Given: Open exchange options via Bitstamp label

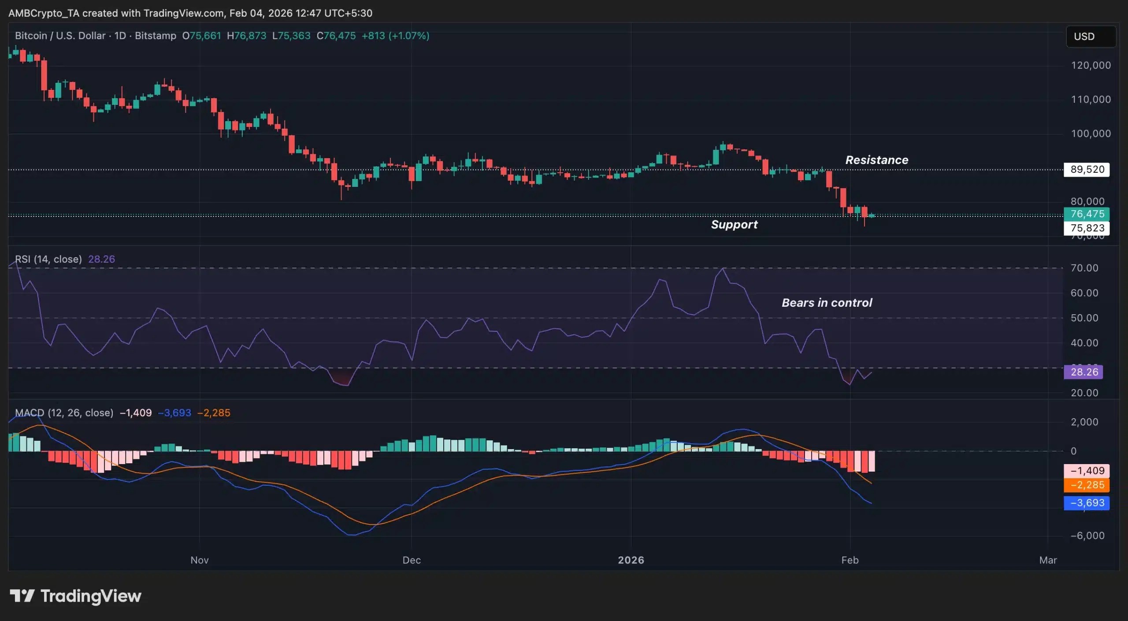Looking at the screenshot, I should coord(155,36).
